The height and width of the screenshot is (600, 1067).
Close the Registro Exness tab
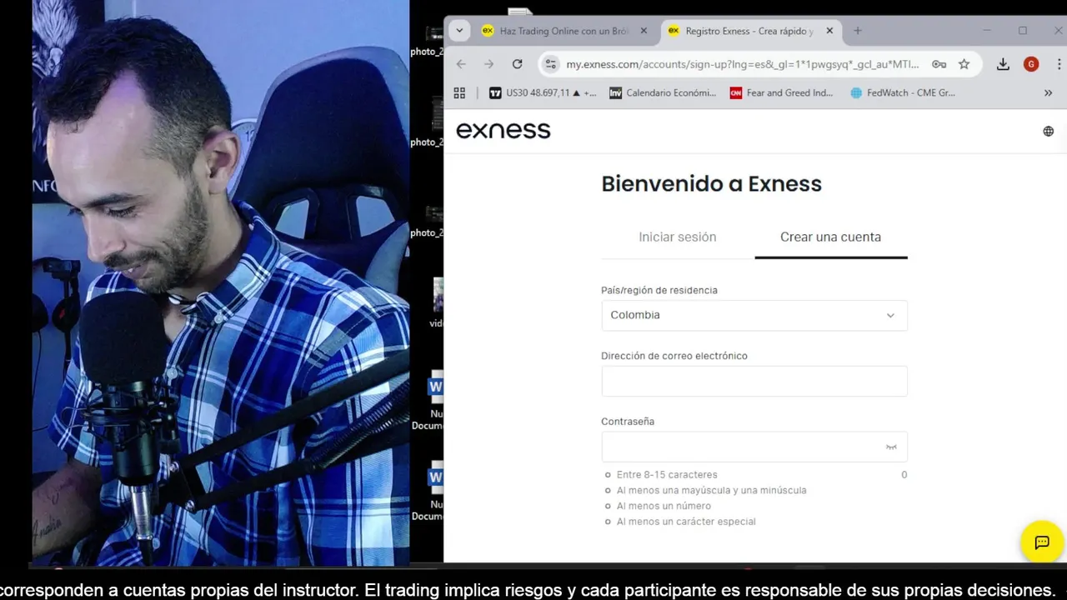(x=829, y=31)
